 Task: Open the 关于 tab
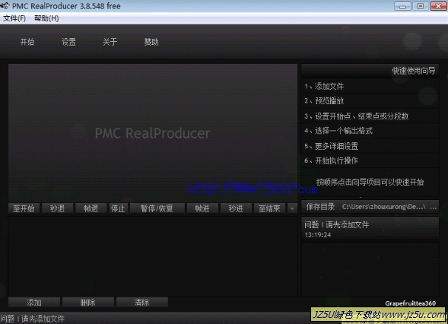110,42
